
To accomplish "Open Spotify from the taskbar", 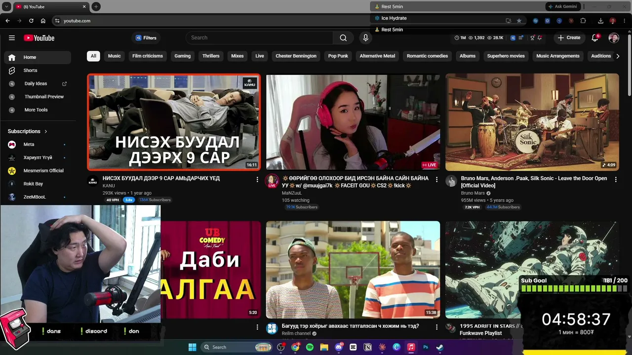I will click(310, 347).
